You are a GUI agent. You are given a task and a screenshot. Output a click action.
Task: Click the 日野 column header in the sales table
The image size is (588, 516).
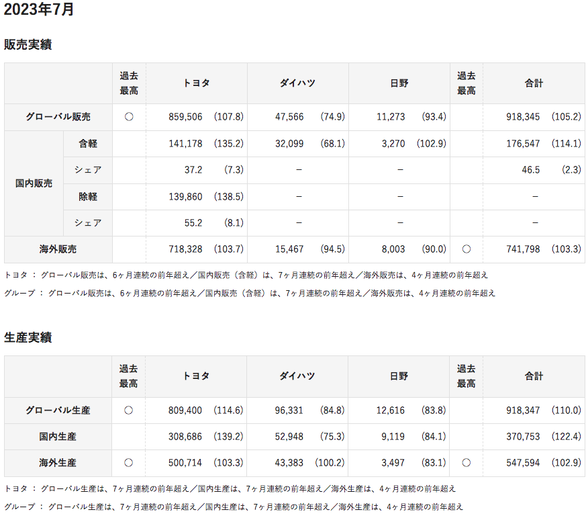click(x=399, y=83)
